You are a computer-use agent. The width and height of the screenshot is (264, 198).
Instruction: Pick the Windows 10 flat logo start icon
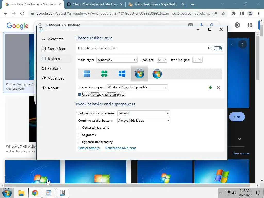tap(122, 74)
